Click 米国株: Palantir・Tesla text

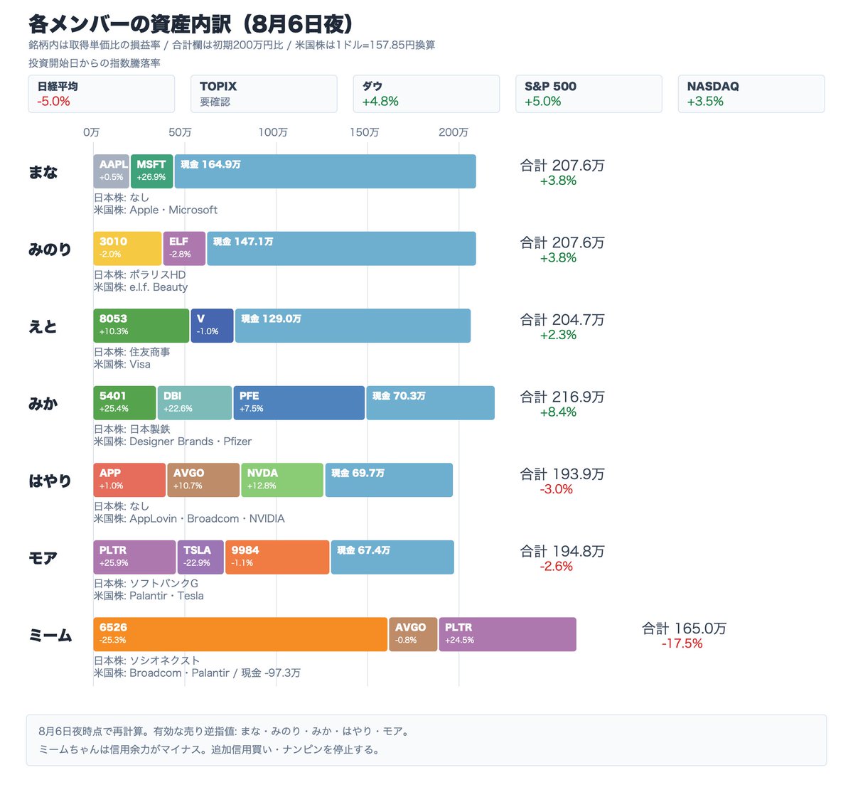point(149,596)
